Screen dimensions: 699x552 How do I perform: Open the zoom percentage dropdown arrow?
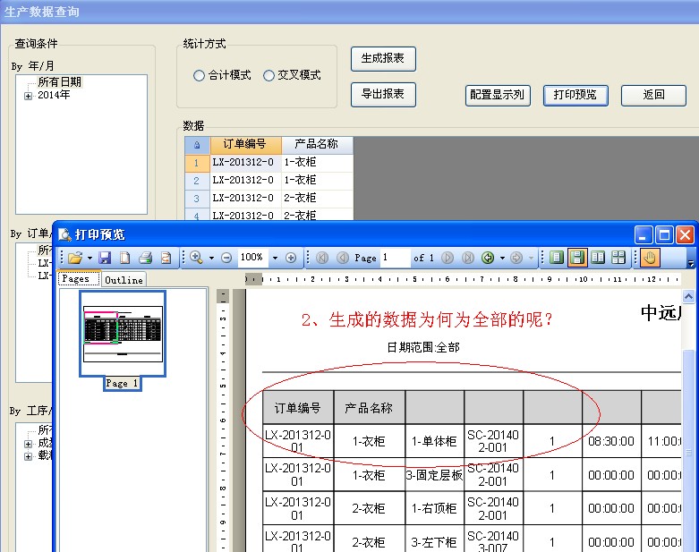tap(275, 258)
